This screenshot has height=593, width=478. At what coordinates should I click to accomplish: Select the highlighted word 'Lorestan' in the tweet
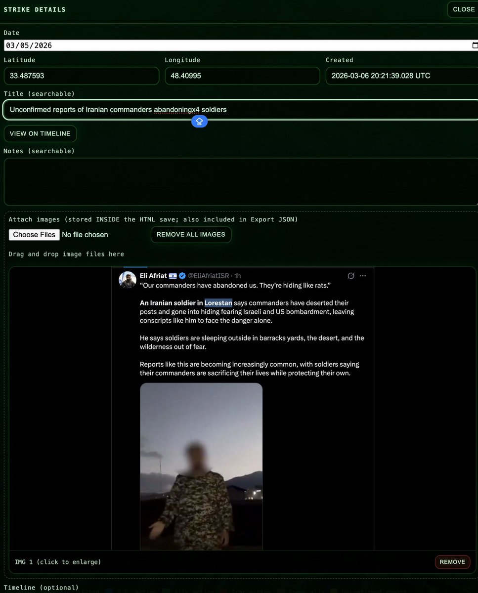218,302
